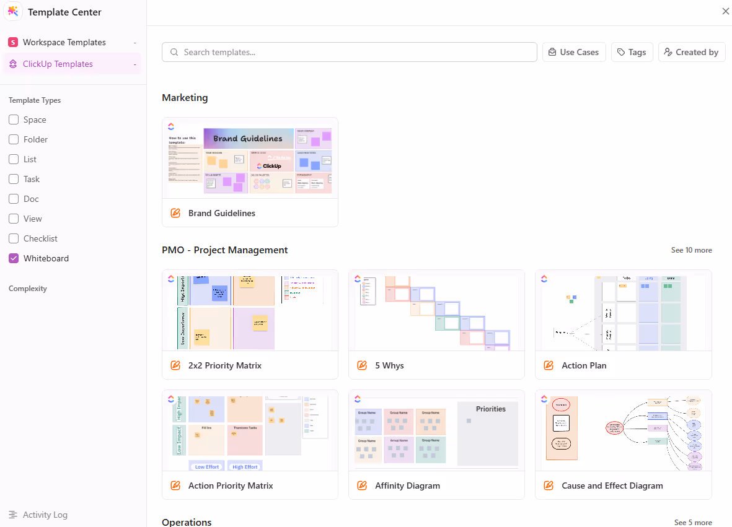Check the Space filter checkbox
Image resolution: width=732 pixels, height=527 pixels.
click(13, 120)
